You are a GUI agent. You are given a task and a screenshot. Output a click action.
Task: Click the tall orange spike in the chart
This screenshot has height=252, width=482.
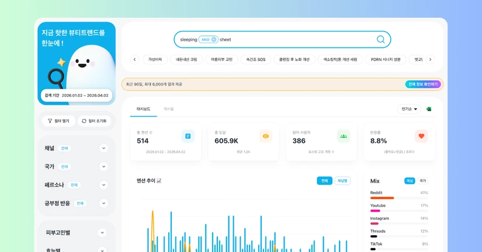[152, 230]
